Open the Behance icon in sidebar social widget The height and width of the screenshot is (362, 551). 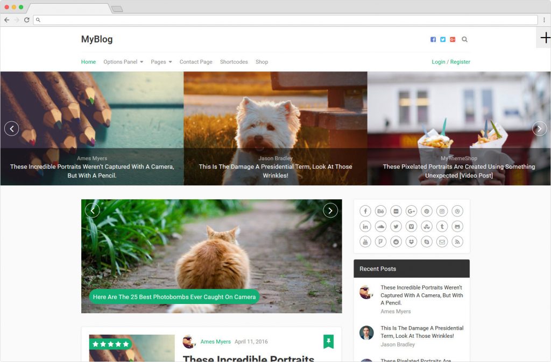point(380,211)
